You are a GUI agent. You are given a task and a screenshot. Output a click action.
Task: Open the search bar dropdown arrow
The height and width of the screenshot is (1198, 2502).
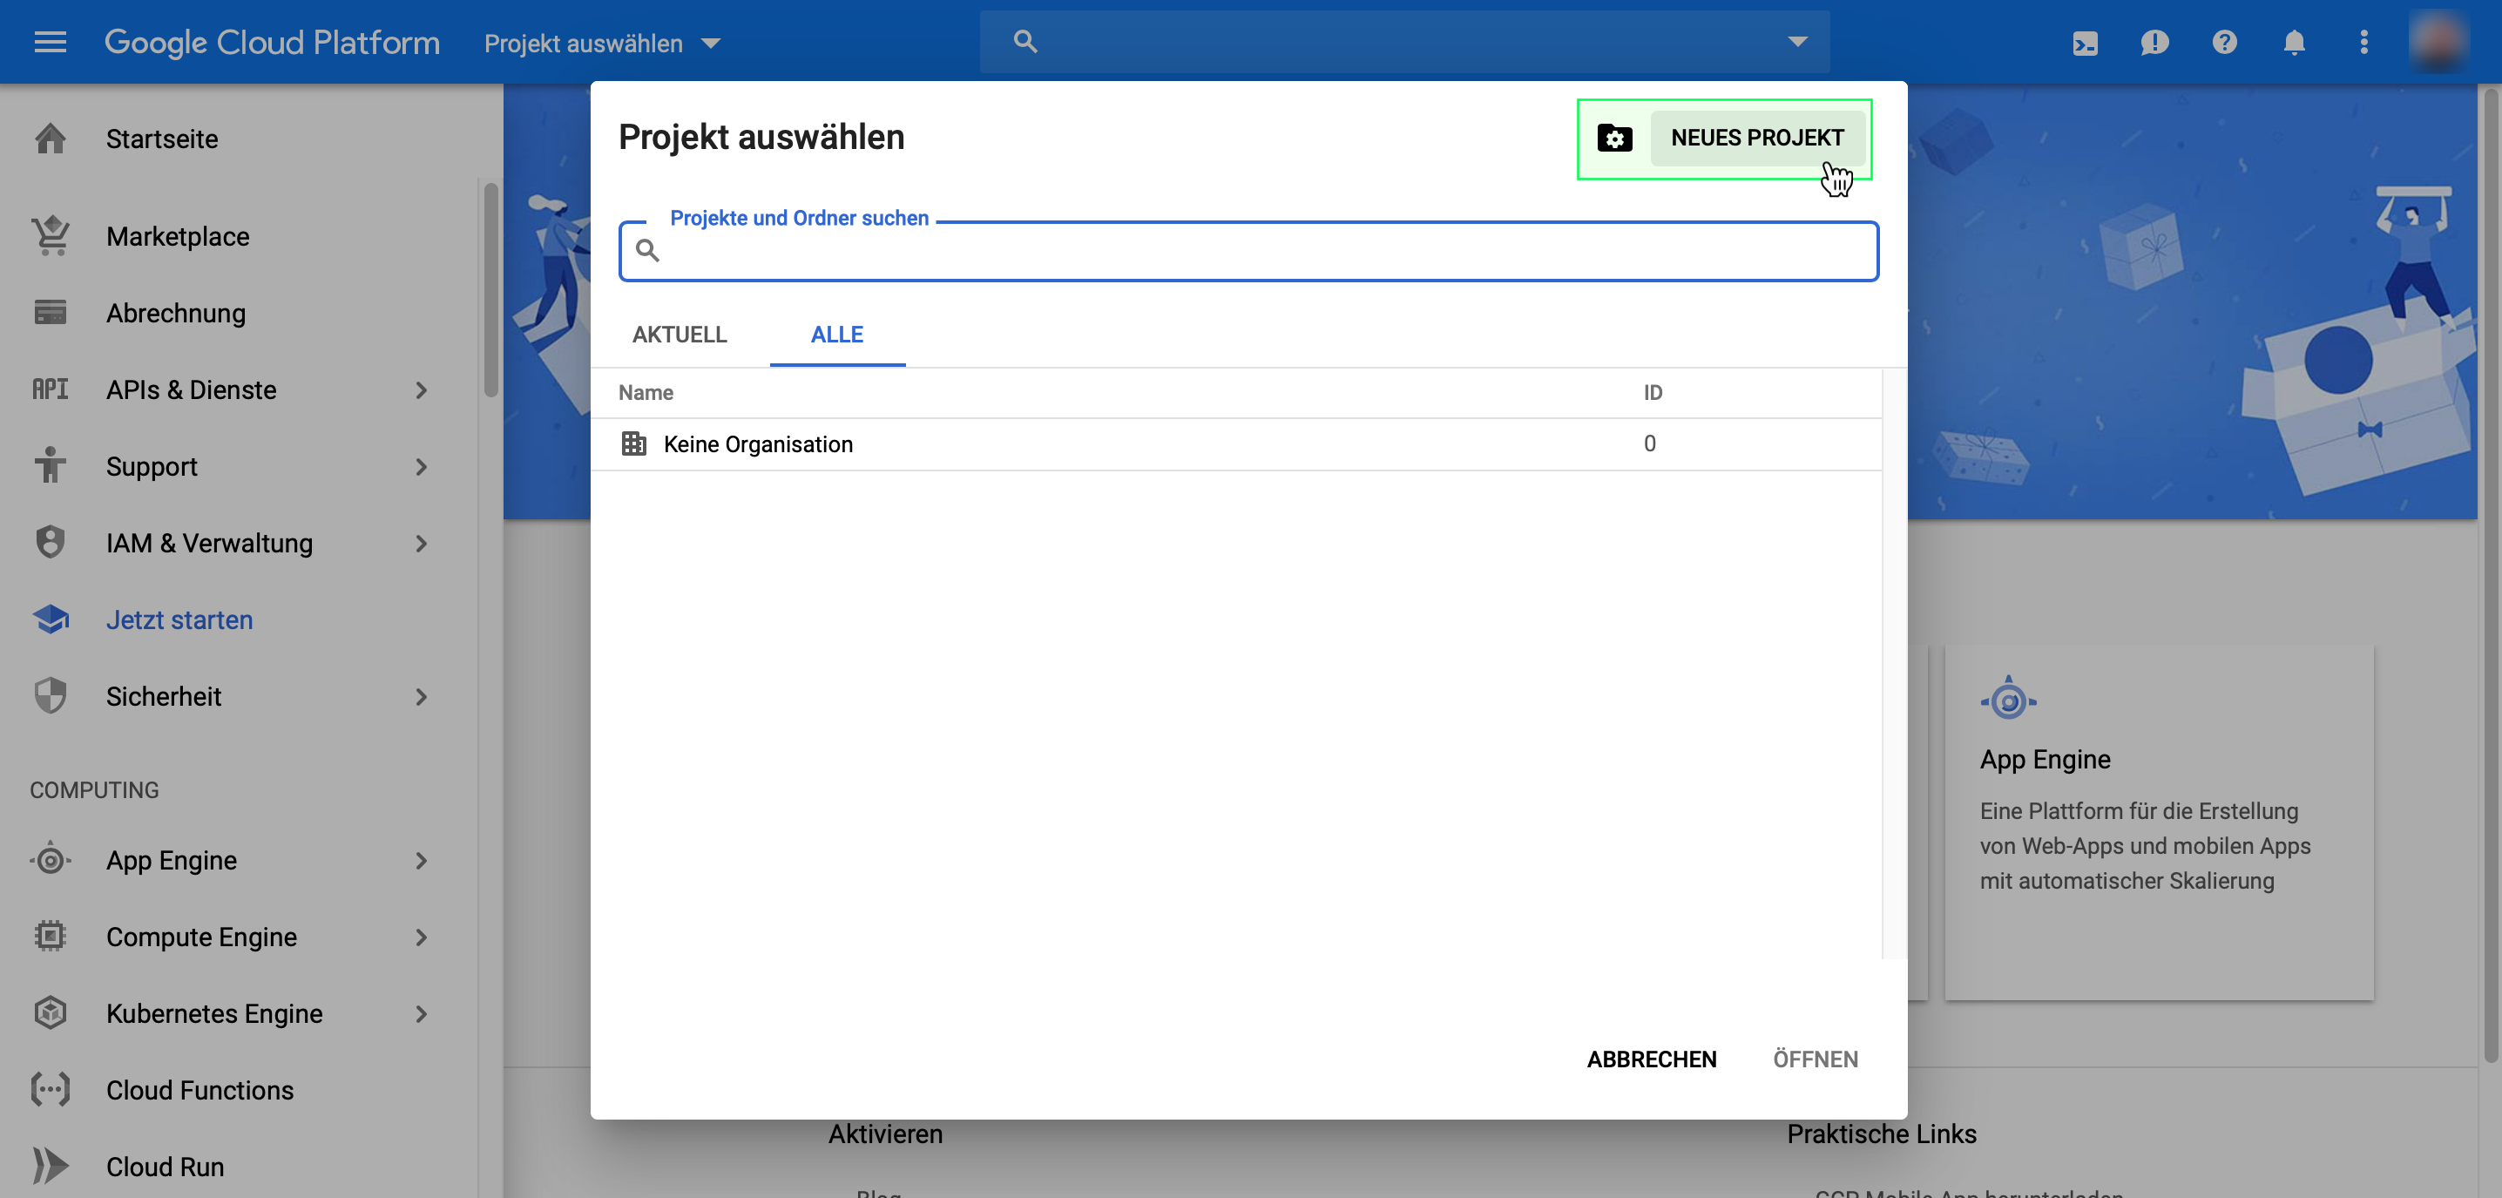(x=1797, y=42)
